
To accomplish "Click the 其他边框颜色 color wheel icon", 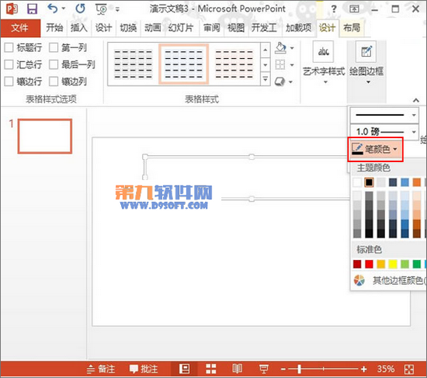I will tap(359, 280).
